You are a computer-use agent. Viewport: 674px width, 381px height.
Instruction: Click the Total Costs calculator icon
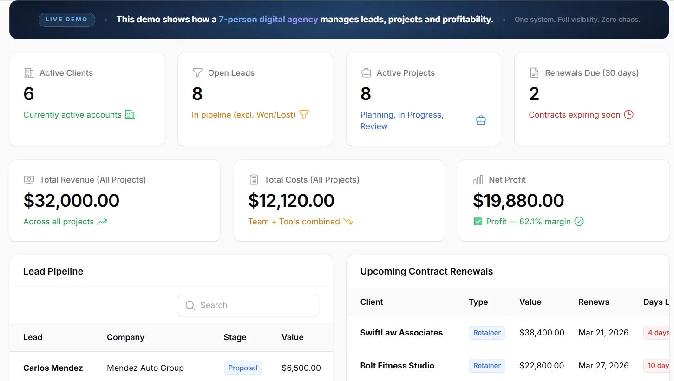click(x=254, y=179)
